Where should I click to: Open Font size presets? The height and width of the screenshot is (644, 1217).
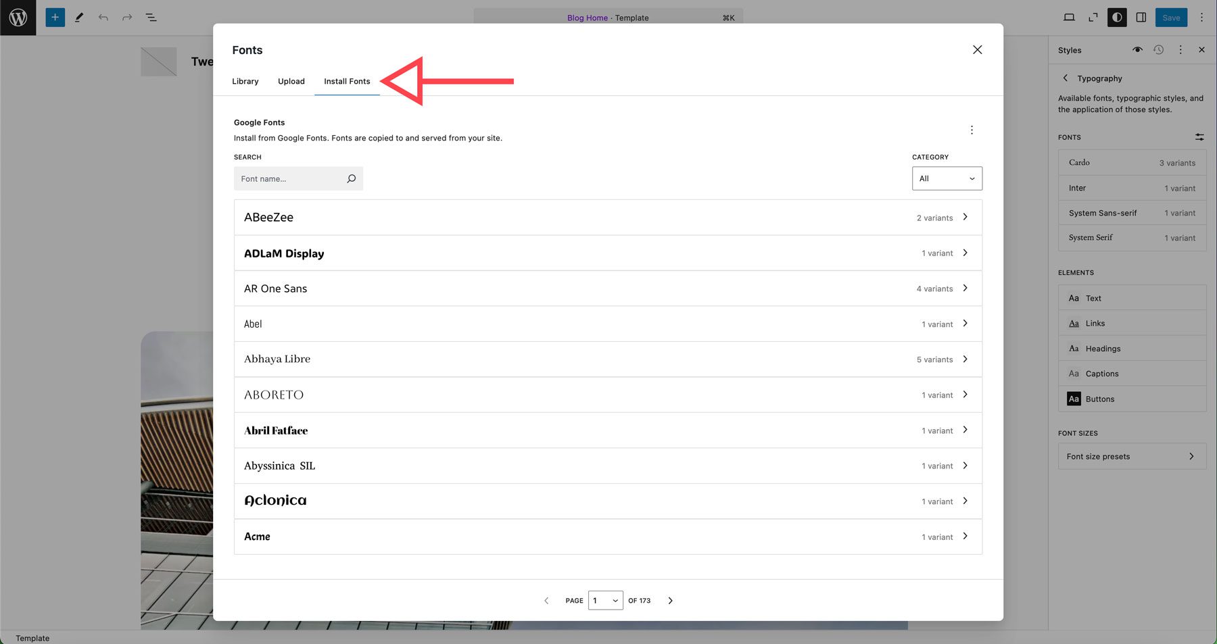pyautogui.click(x=1132, y=456)
